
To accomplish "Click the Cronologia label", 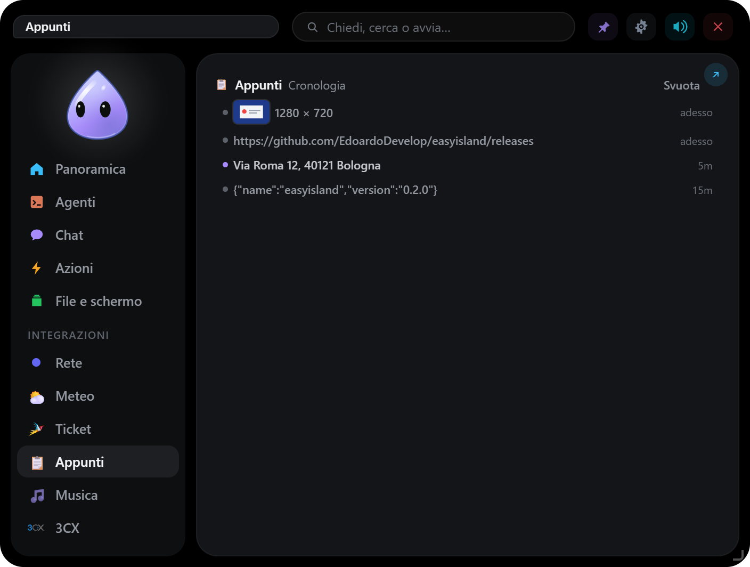I will pos(316,85).
